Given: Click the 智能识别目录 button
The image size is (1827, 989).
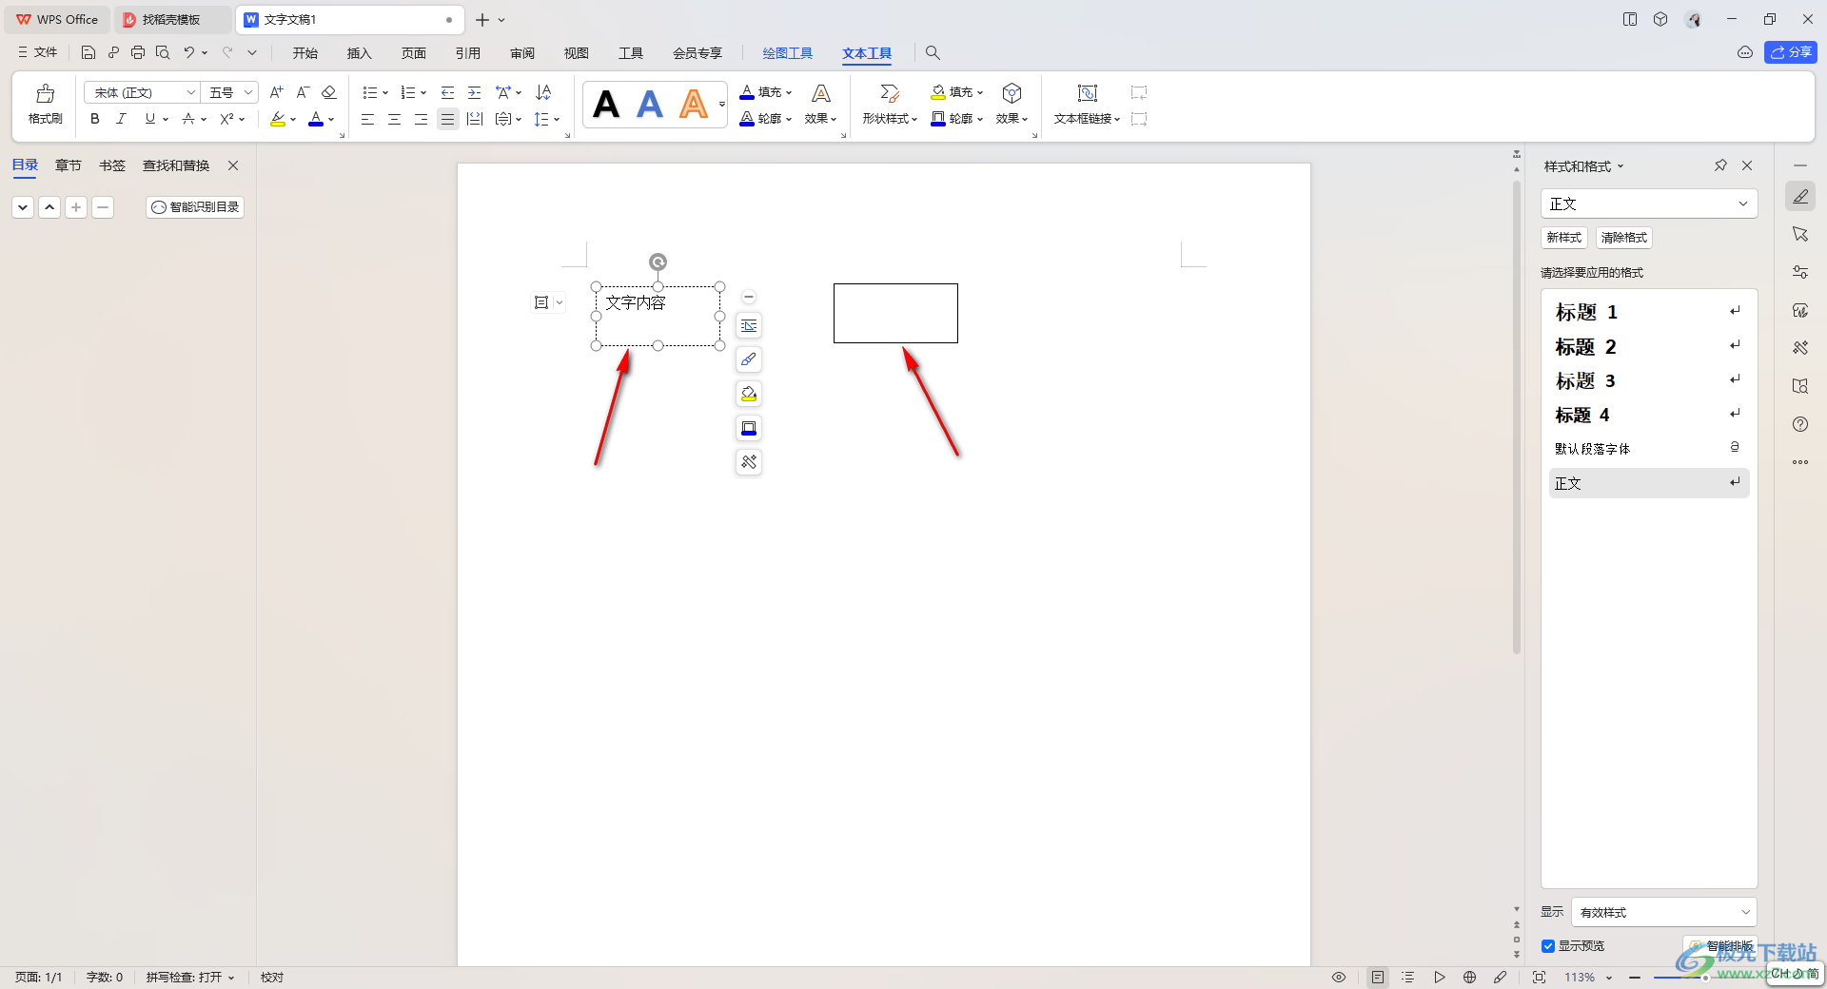Looking at the screenshot, I should point(195,207).
